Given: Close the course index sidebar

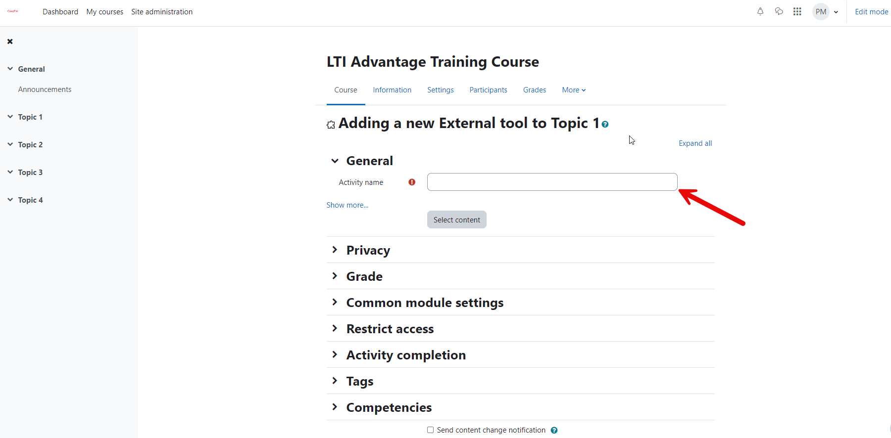Looking at the screenshot, I should (10, 42).
